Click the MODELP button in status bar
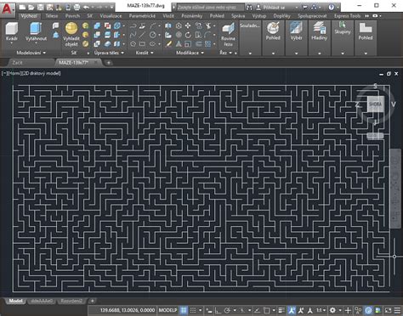The image size is (403, 316). (x=167, y=310)
